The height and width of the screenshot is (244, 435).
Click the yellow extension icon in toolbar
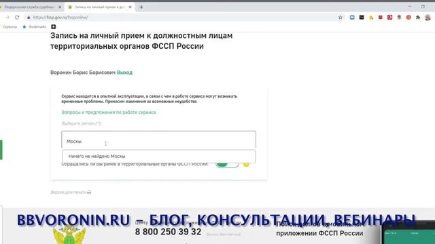click(371, 18)
